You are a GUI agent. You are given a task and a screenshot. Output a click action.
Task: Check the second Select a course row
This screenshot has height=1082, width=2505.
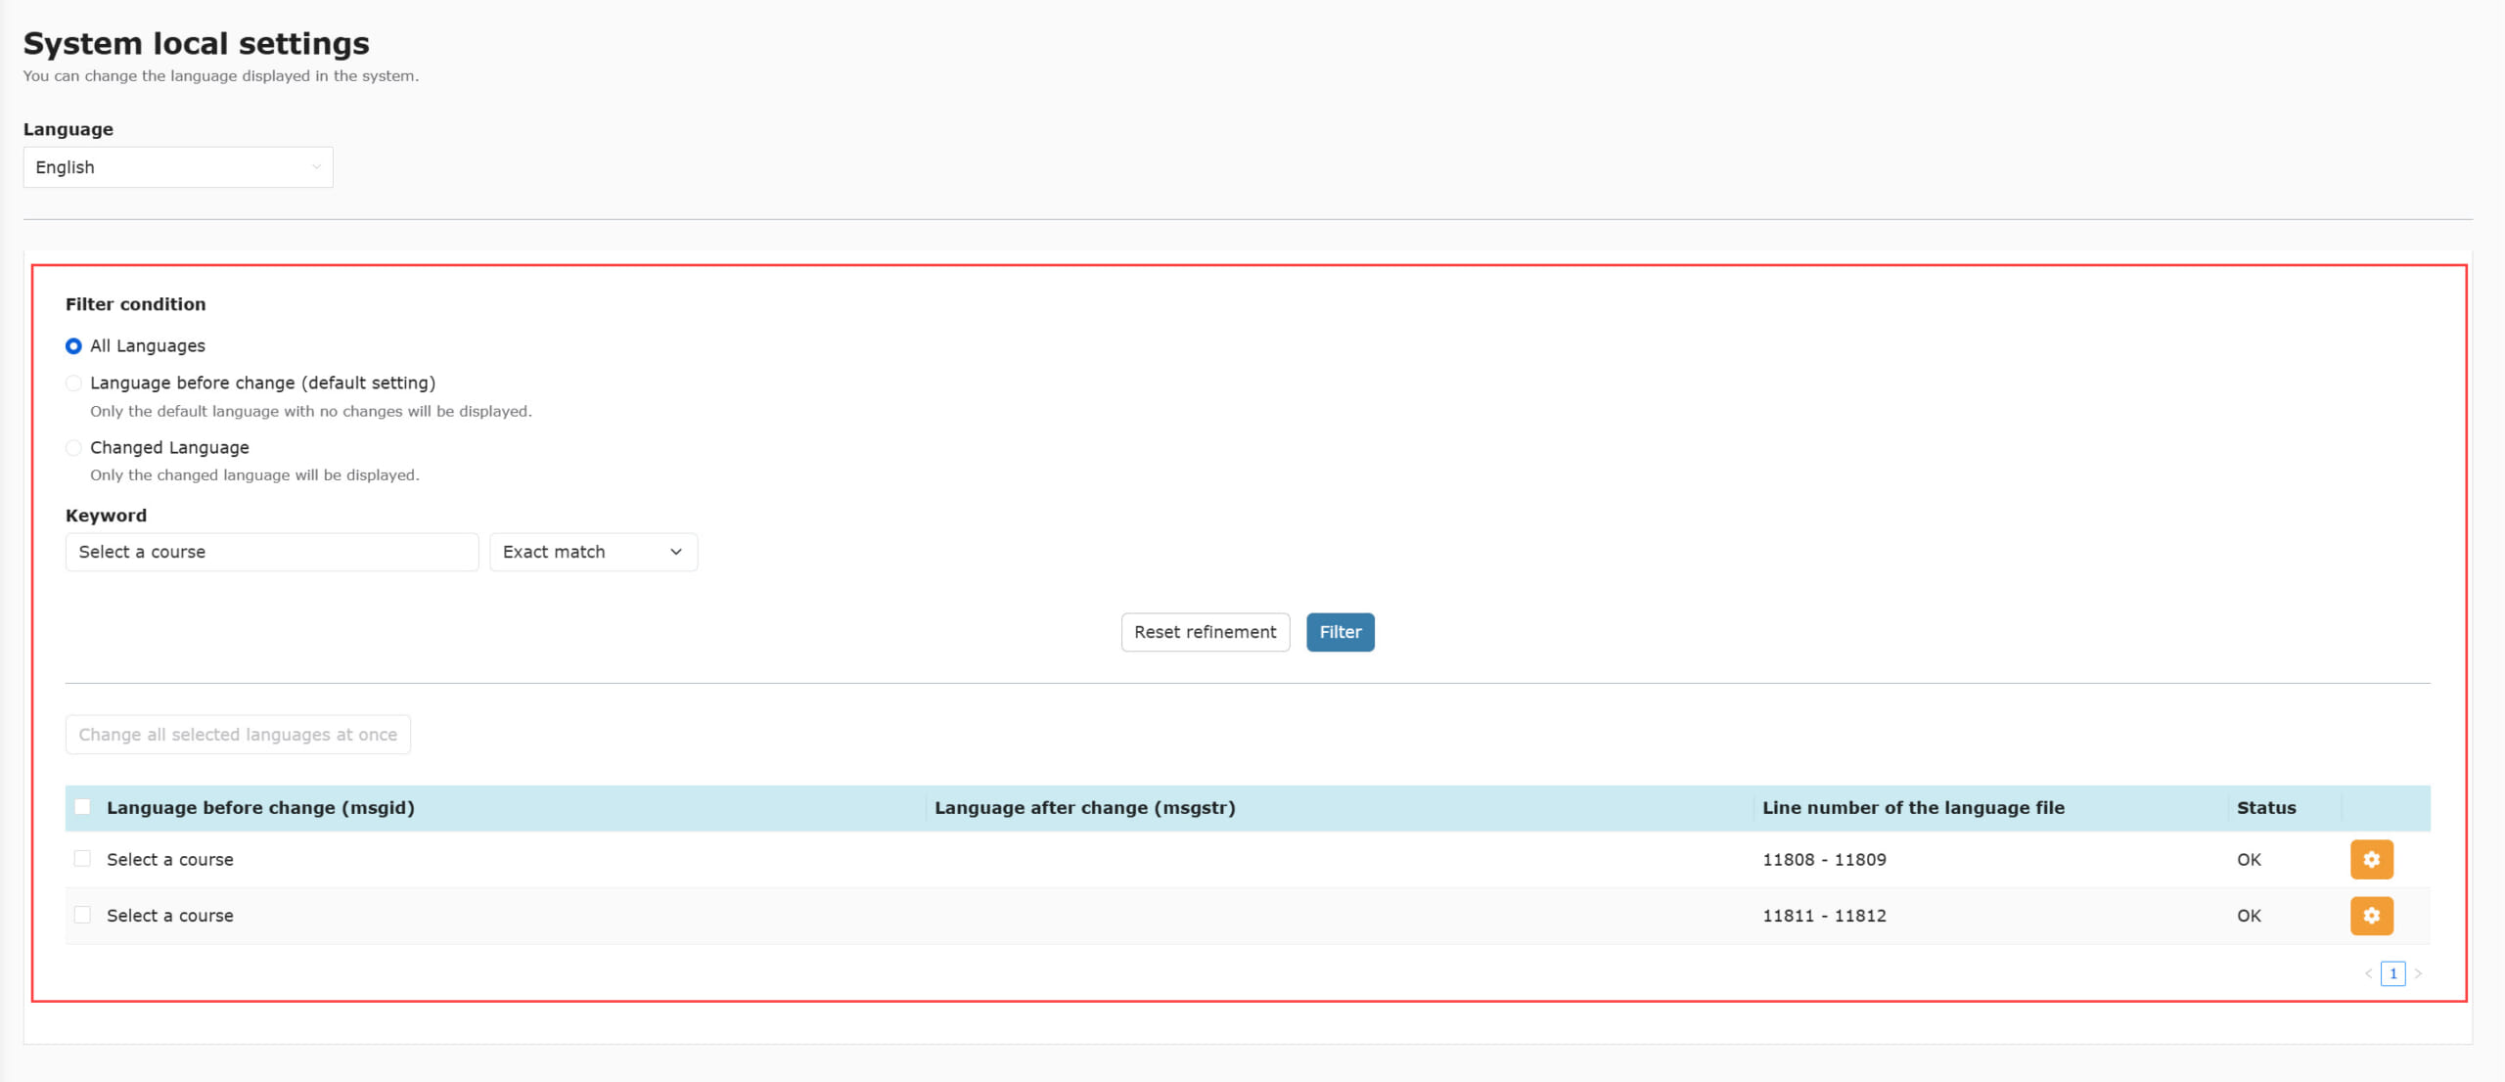pyautogui.click(x=82, y=916)
